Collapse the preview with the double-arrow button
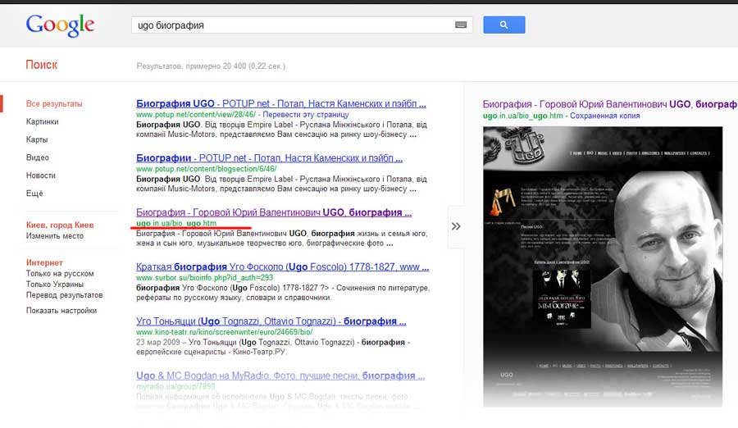This screenshot has width=738, height=428. (x=456, y=226)
